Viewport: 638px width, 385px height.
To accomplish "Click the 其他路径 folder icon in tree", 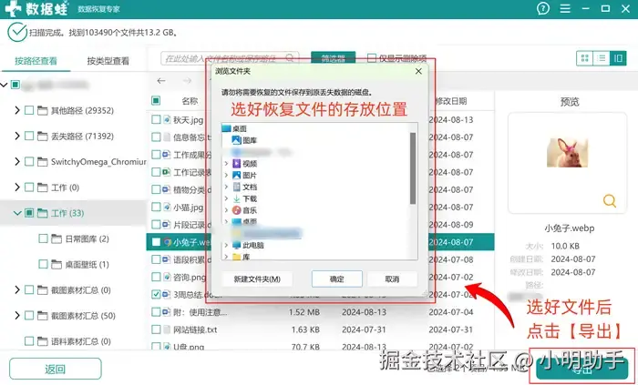I will 42,110.
